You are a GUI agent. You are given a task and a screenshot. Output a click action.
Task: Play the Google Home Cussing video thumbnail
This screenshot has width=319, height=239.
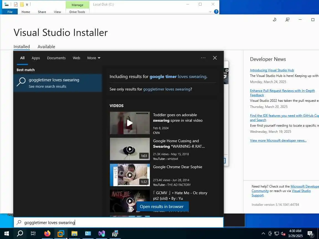130,149
